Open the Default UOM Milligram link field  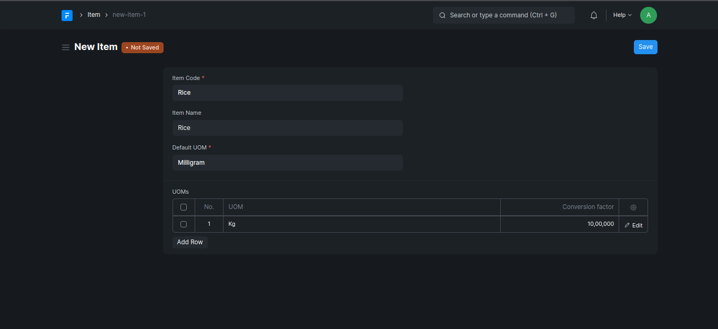tap(287, 163)
